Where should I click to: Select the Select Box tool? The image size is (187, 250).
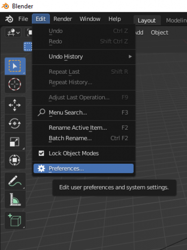15,66
